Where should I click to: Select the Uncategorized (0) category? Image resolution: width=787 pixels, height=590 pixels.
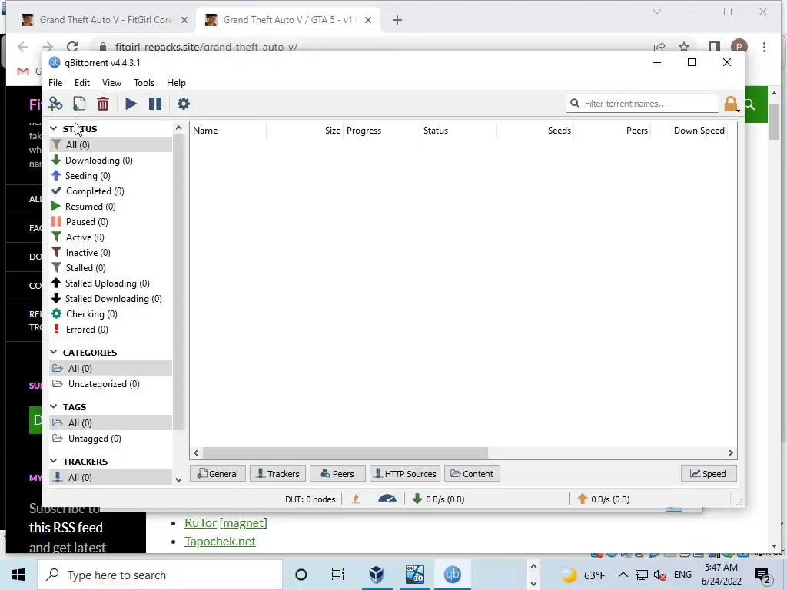tap(111, 384)
